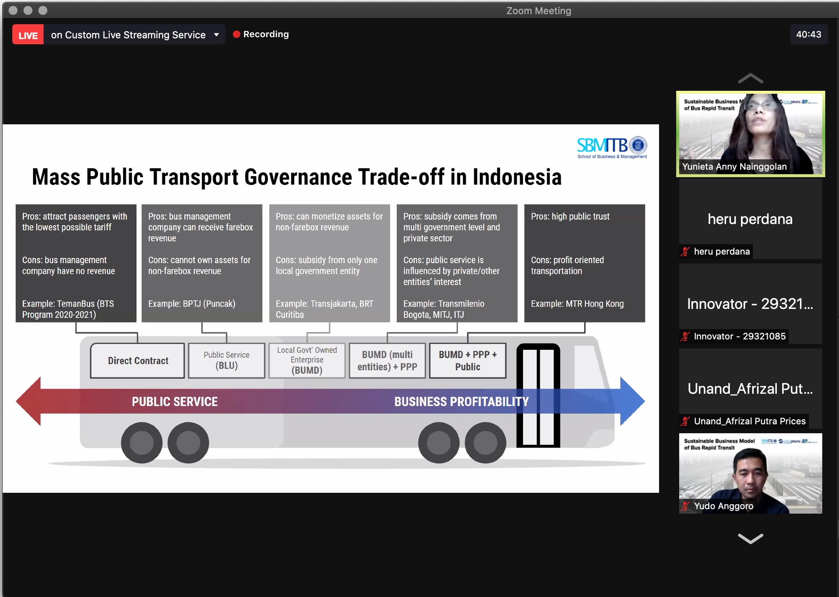Click the red LIVE badge

[28, 35]
